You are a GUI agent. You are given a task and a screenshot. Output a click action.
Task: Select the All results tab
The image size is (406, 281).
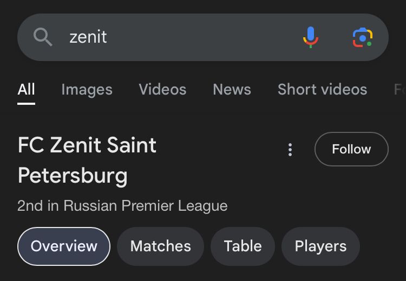click(x=26, y=90)
